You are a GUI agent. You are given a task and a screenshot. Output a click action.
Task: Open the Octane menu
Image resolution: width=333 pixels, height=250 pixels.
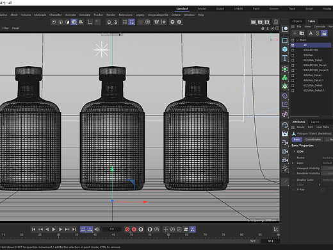click(176, 15)
